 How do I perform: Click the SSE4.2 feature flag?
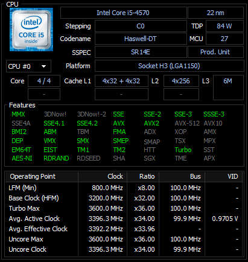pos(87,123)
